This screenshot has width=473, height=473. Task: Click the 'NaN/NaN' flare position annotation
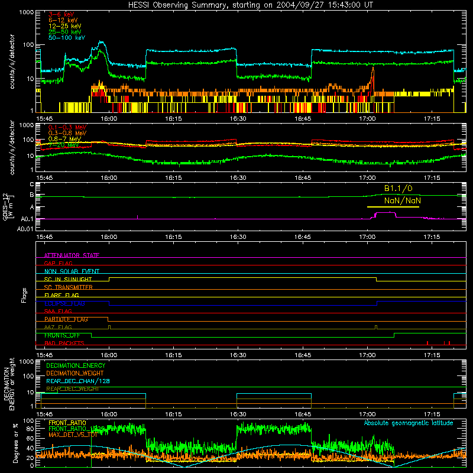pyautogui.click(x=403, y=200)
